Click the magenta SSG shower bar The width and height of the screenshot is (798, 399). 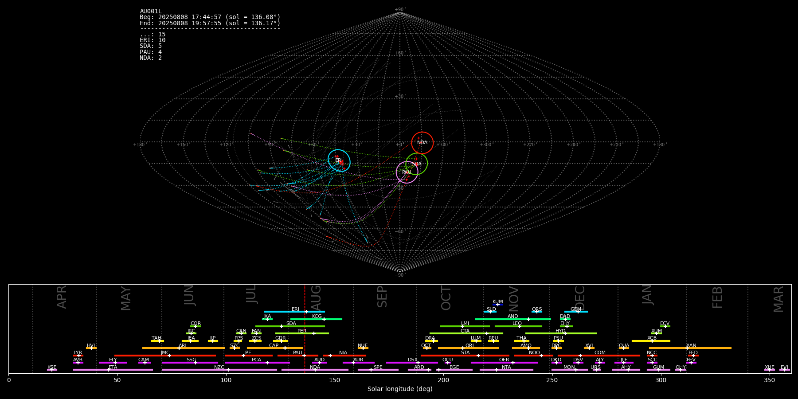click(190, 363)
